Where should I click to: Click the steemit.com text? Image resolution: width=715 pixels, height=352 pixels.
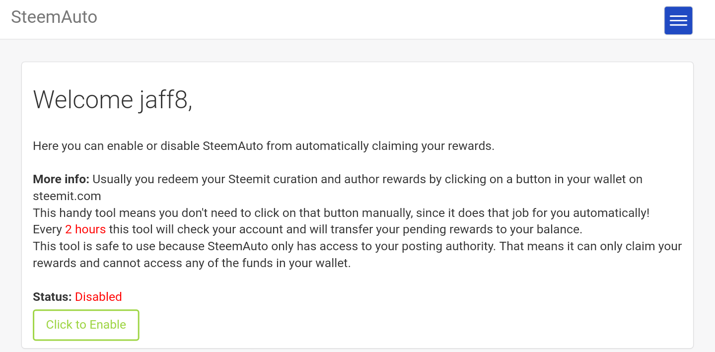point(67,196)
